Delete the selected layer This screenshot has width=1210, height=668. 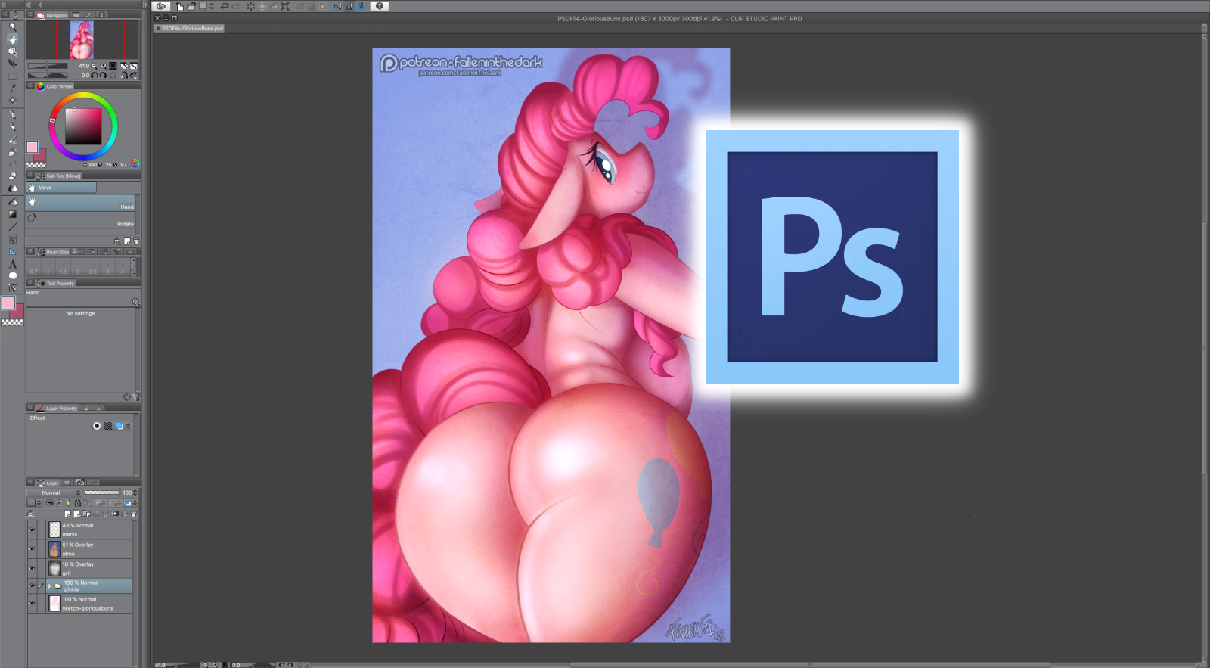[x=134, y=514]
